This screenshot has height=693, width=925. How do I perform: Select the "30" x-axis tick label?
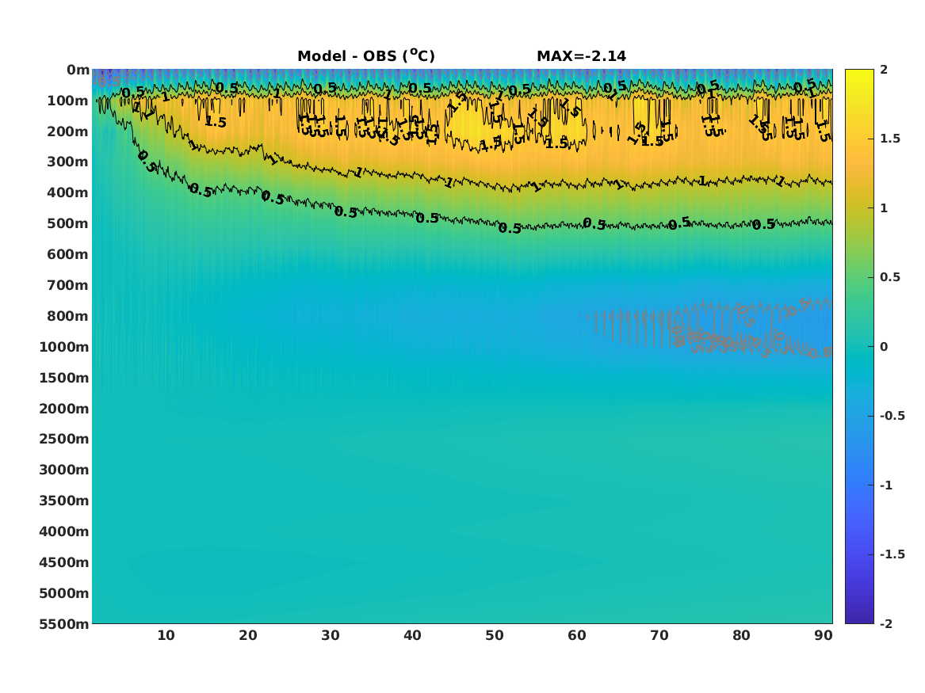click(x=331, y=635)
